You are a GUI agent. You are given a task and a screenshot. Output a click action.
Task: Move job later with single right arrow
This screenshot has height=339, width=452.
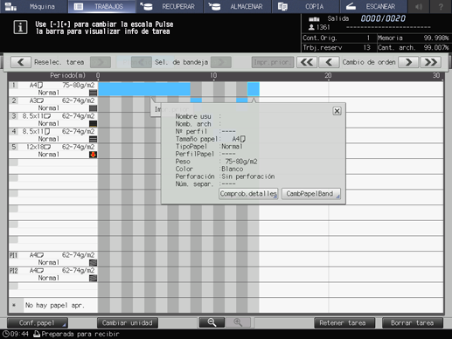pyautogui.click(x=408, y=62)
